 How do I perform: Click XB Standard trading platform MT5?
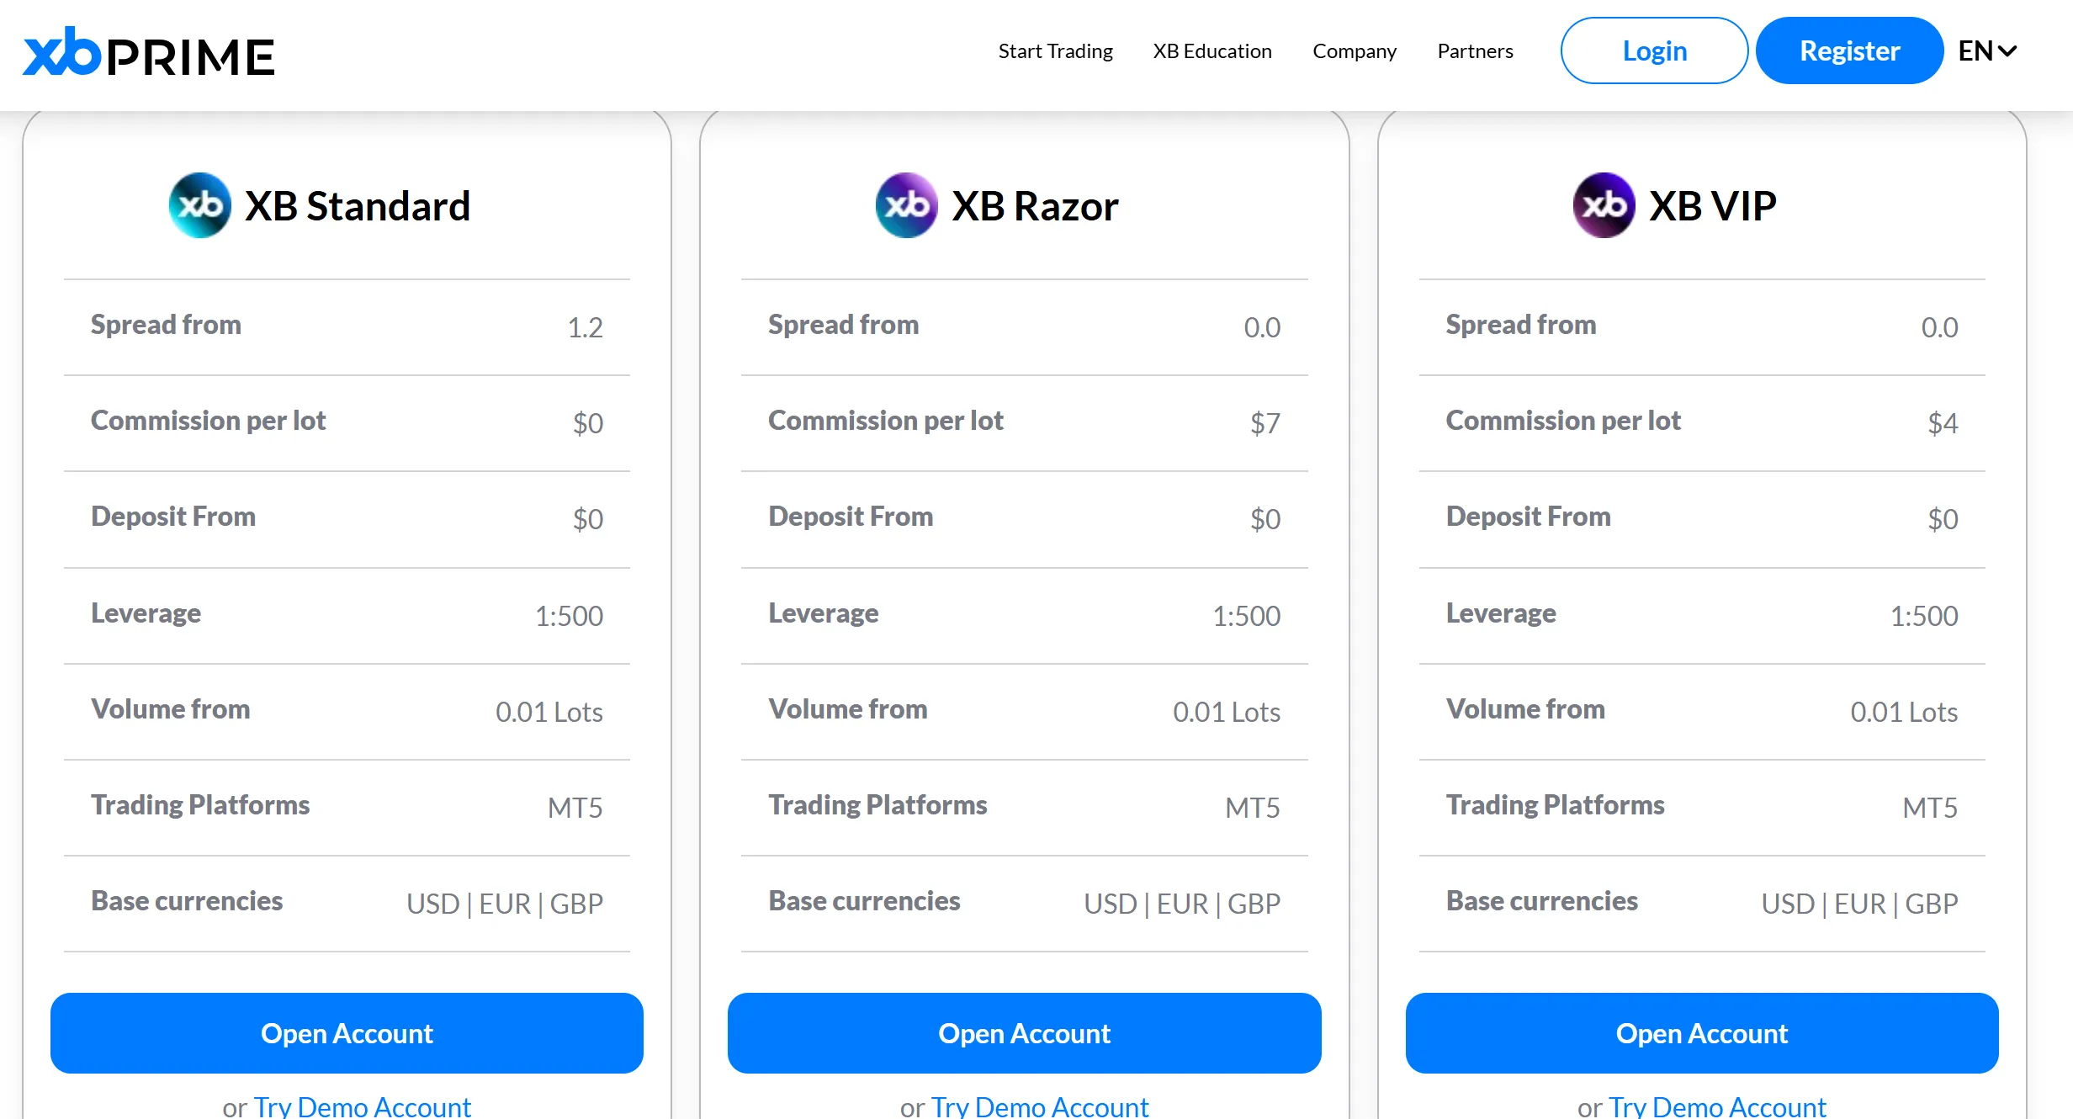tap(575, 808)
